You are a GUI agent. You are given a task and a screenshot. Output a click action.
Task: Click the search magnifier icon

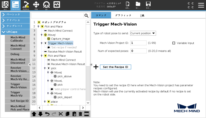86,16
